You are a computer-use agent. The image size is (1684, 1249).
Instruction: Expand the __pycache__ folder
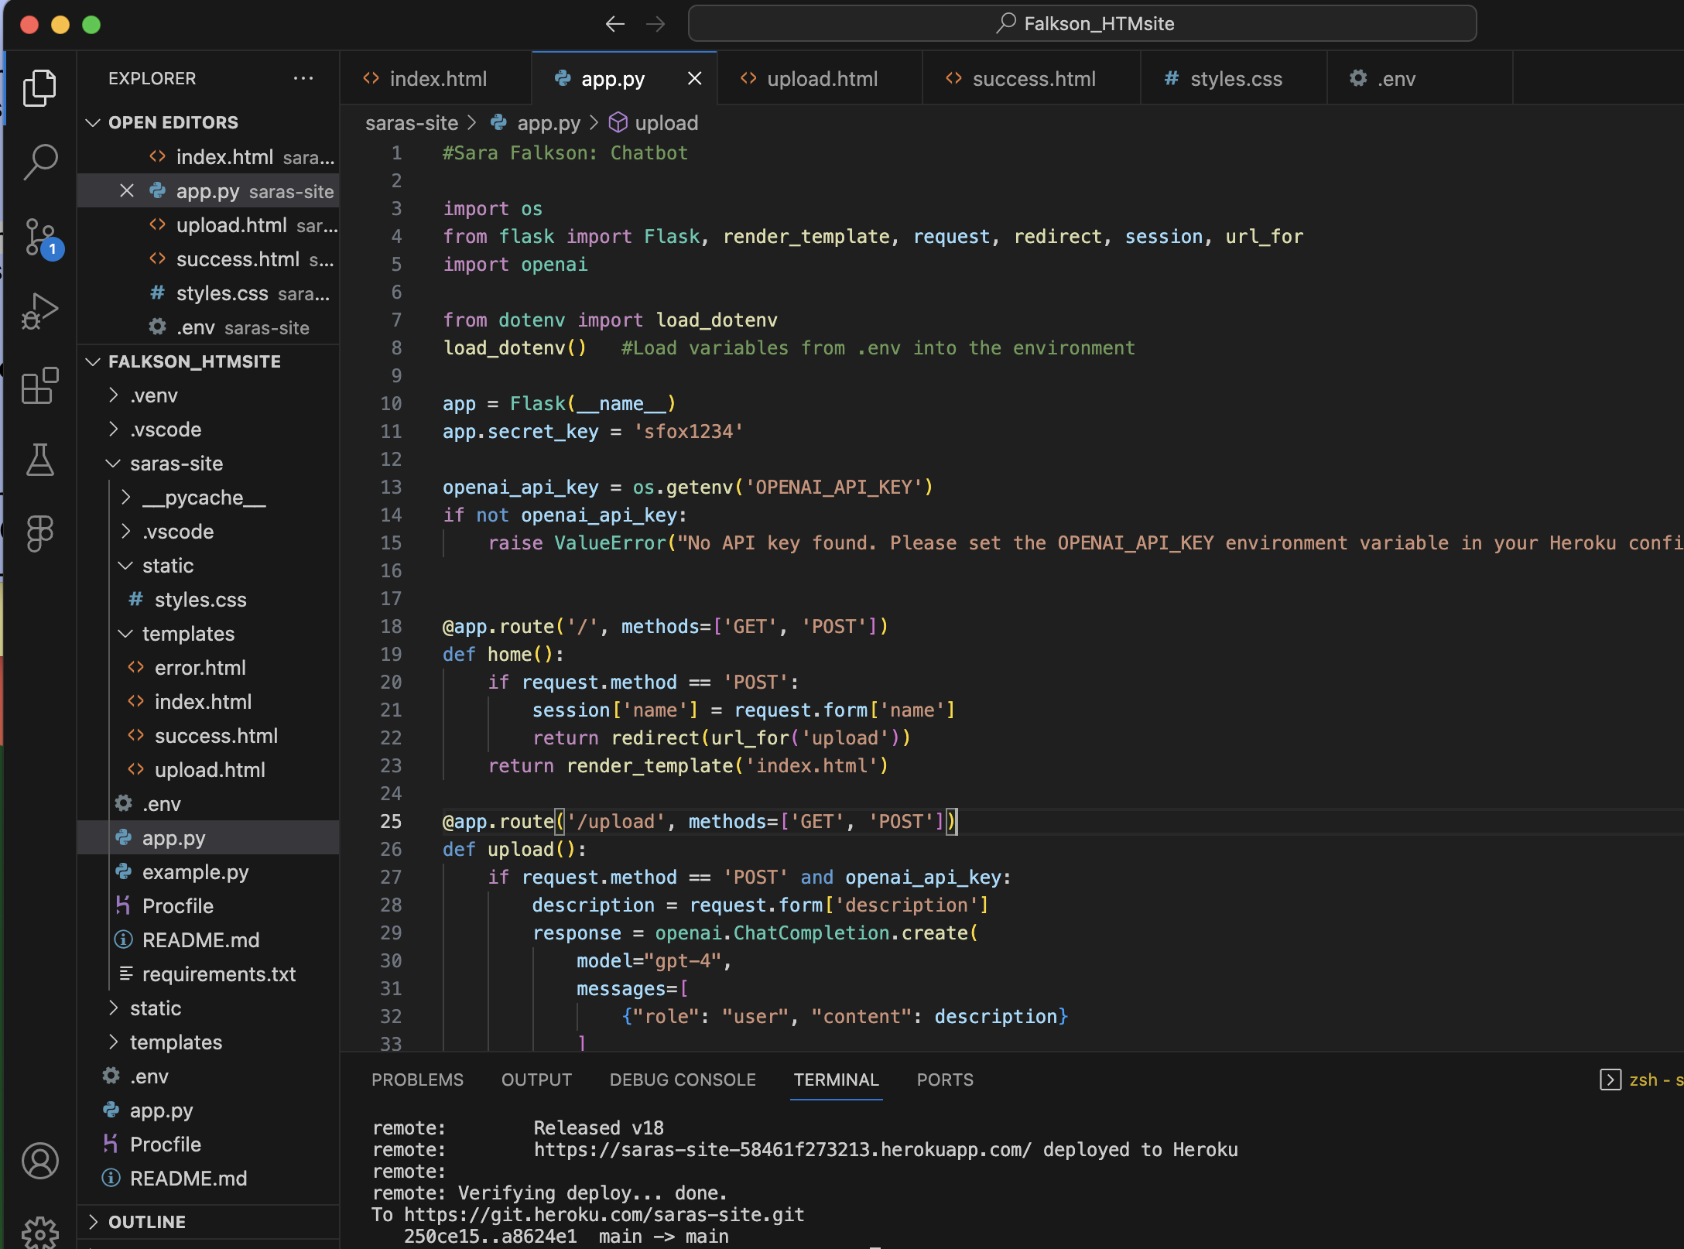[x=126, y=498]
